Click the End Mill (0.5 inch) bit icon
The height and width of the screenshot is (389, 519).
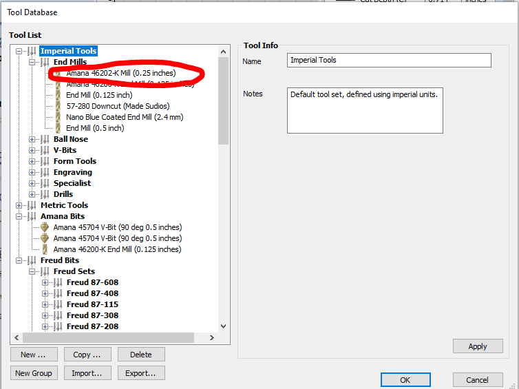click(58, 128)
